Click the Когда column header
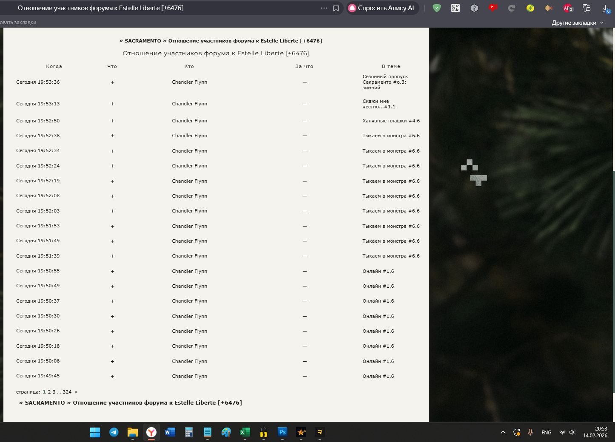This screenshot has height=442, width=615. (x=54, y=66)
